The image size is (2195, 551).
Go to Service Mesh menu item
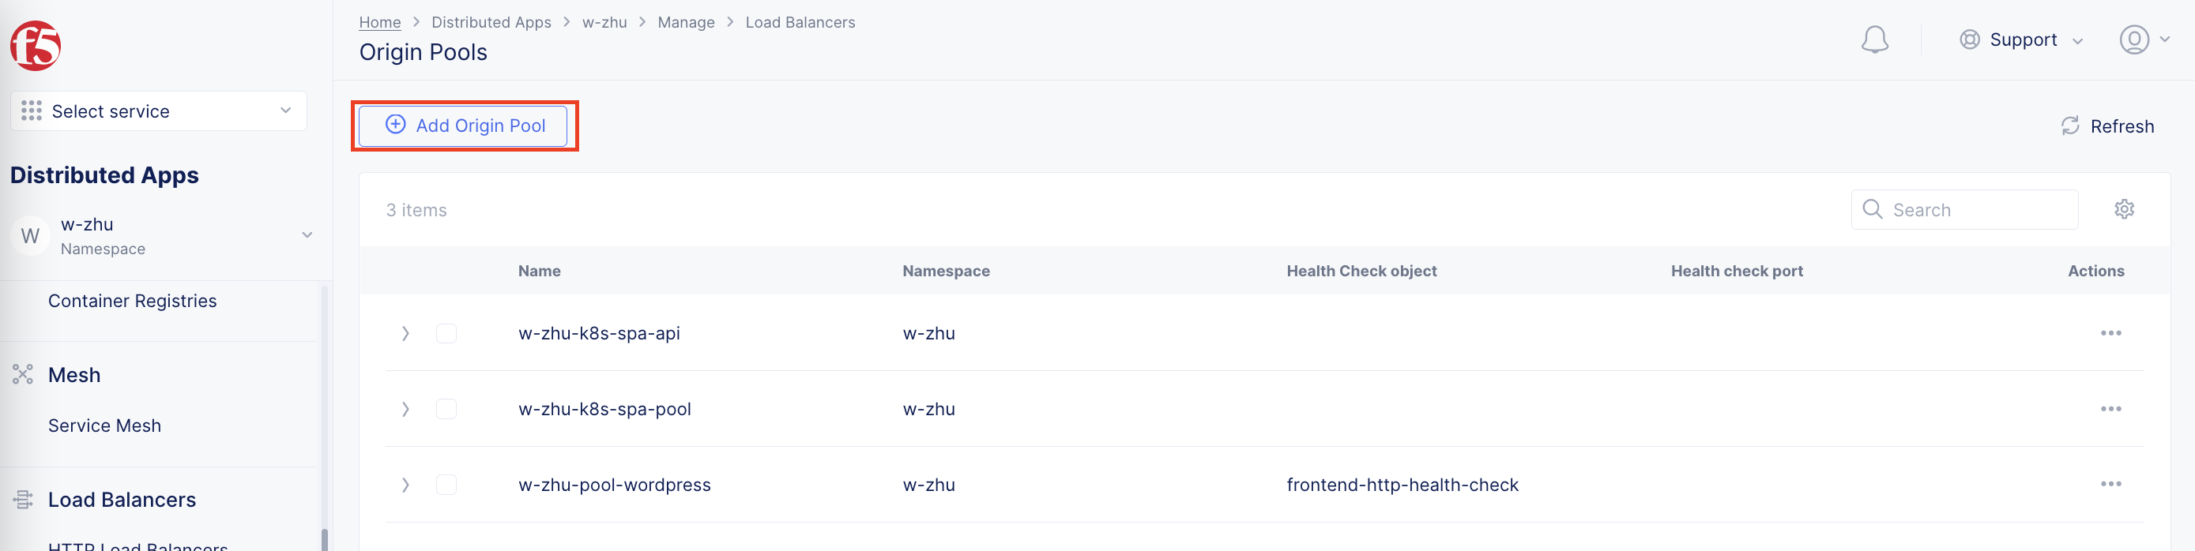(104, 425)
